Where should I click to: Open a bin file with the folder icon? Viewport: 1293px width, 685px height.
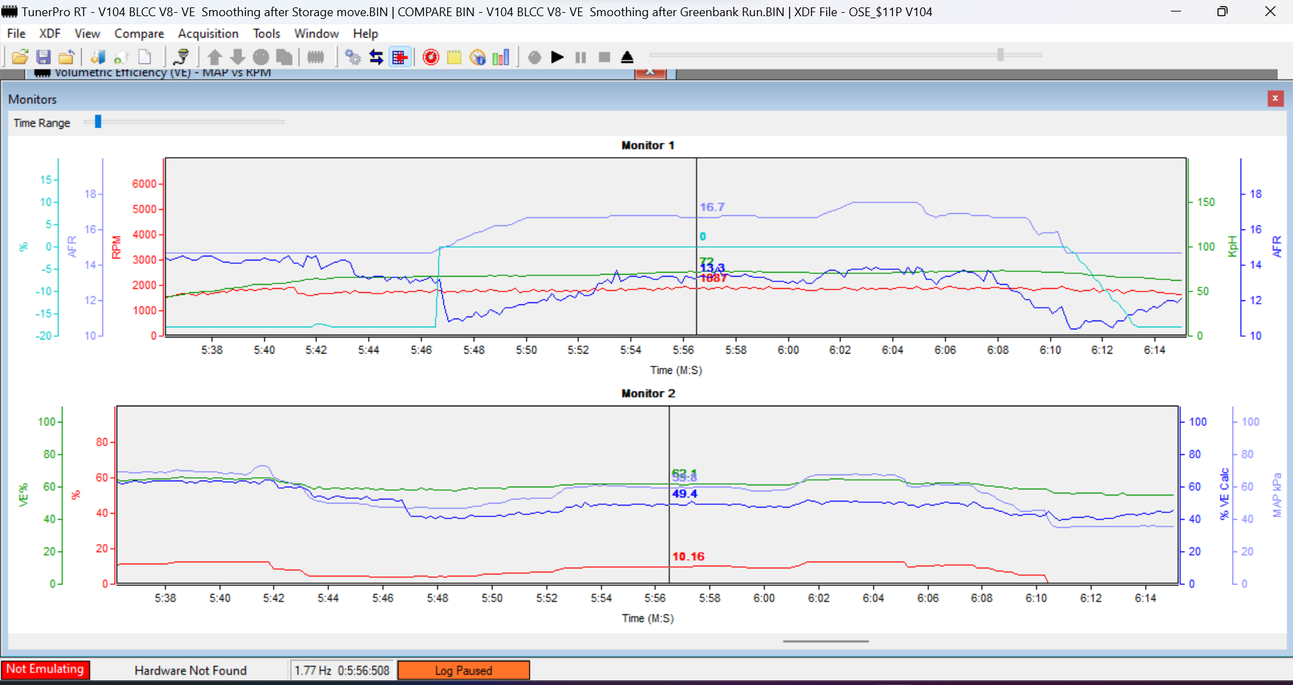point(20,57)
